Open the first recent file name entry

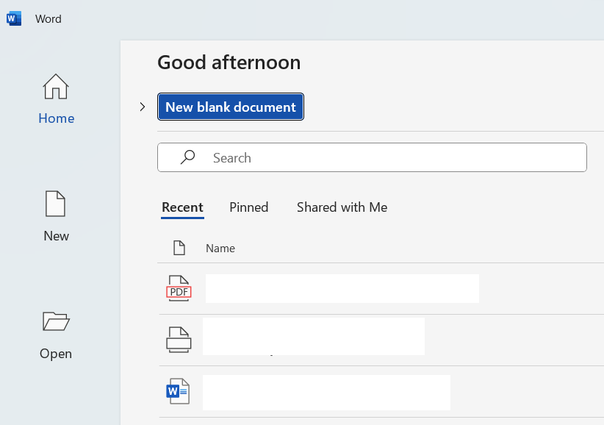point(342,288)
